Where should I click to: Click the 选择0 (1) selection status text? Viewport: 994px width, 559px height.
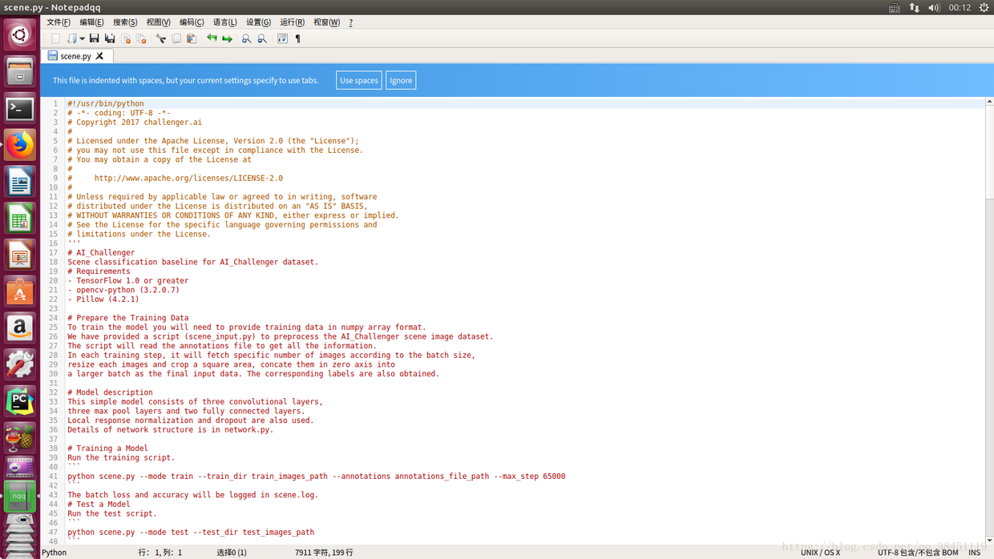[232, 553]
